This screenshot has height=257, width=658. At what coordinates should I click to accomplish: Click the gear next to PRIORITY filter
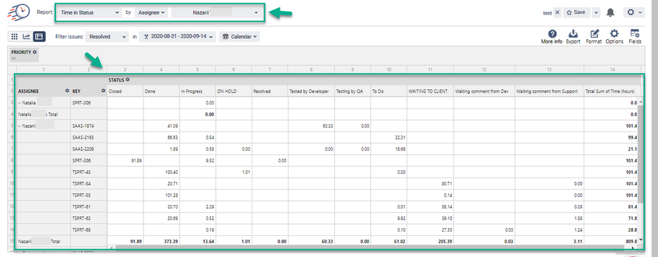[x=34, y=53]
